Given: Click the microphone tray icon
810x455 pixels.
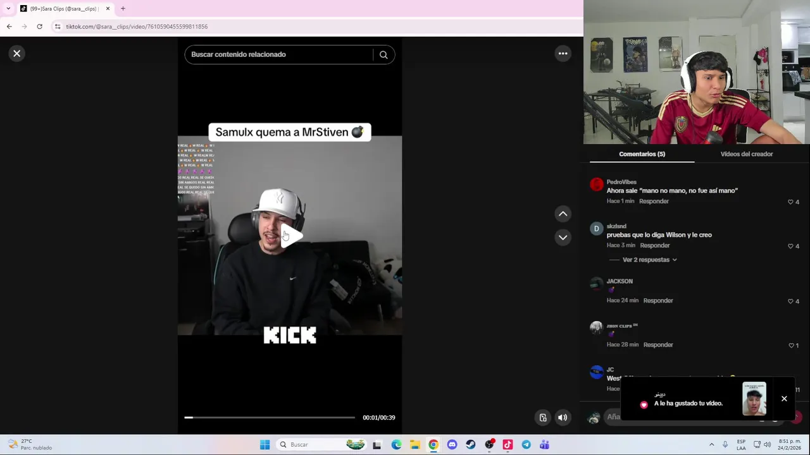Looking at the screenshot, I should tap(725, 445).
